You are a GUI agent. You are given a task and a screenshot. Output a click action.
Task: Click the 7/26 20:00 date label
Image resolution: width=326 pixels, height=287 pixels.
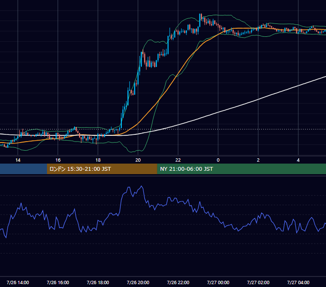[x=138, y=282]
